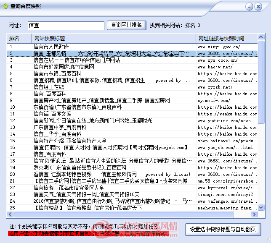This screenshot has height=243, width=271.
Task: Select row 信宜招聘,信宜培训,信宜家教
Action: [132, 80]
